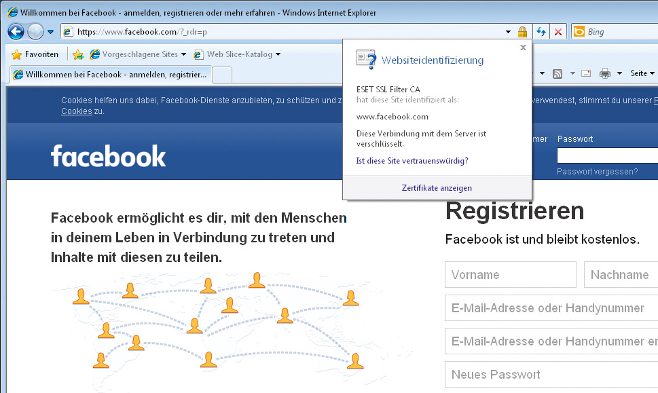Click the Bing search provider icon
The width and height of the screenshot is (658, 393).
coord(579,32)
